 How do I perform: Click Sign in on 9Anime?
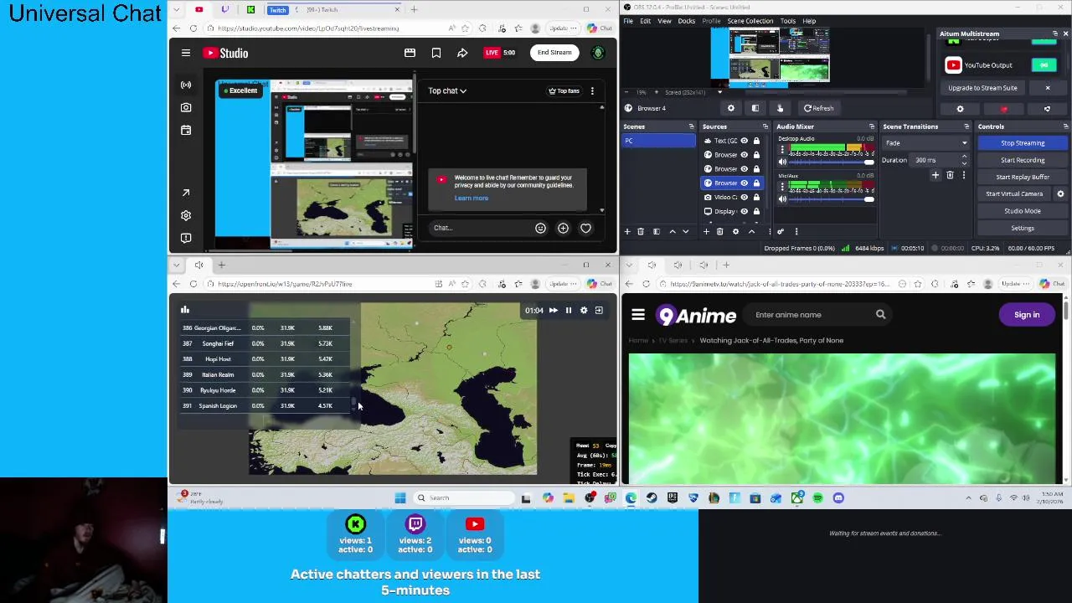pyautogui.click(x=1027, y=315)
